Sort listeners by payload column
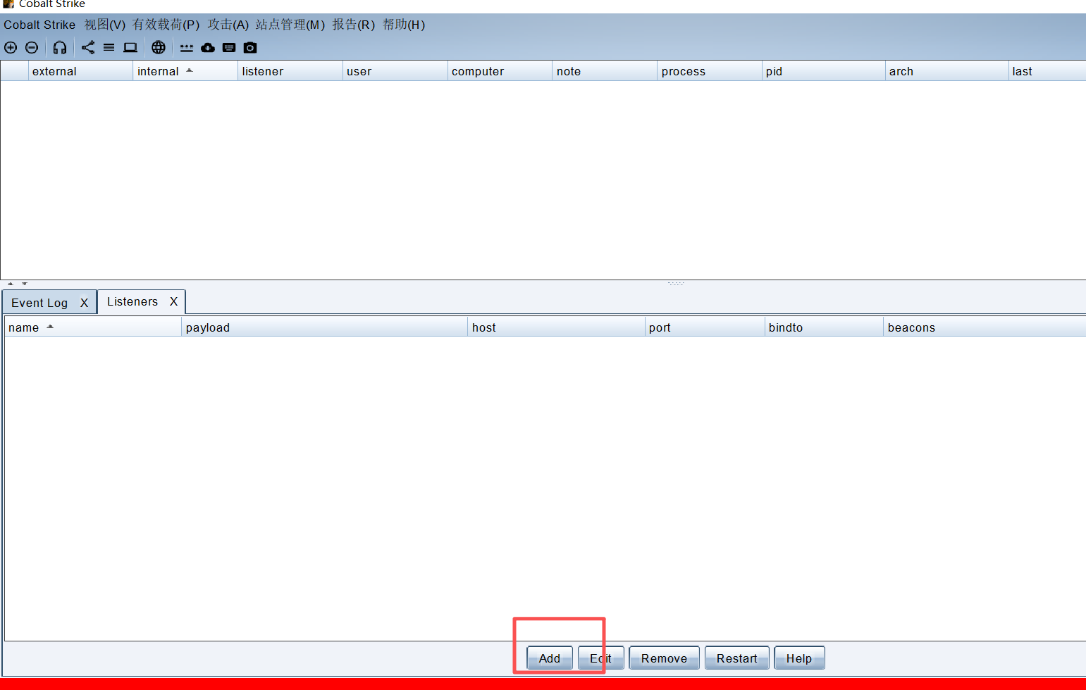 coord(325,327)
